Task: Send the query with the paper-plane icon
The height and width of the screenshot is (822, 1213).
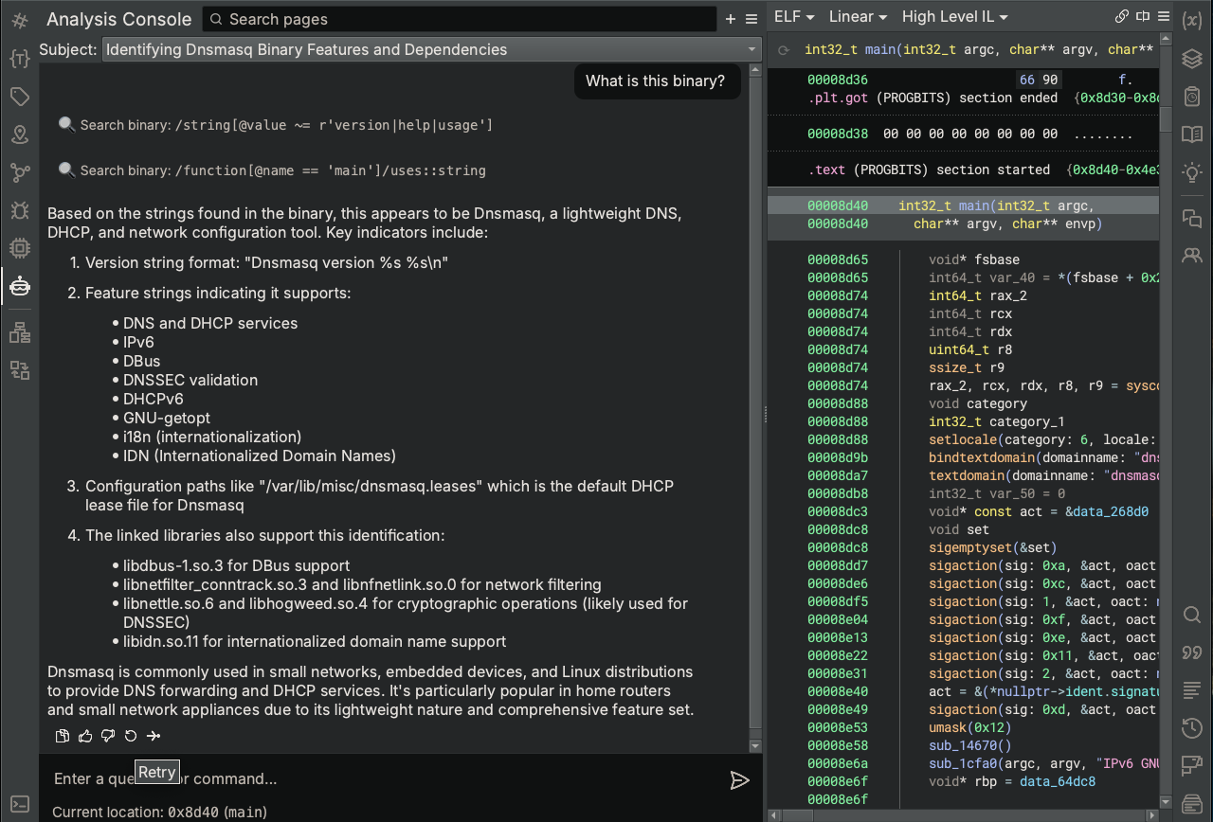Action: pos(739,779)
